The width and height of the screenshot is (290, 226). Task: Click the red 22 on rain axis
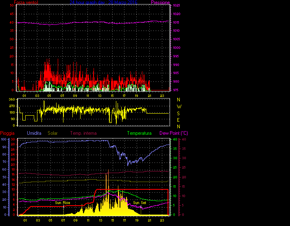tap(13, 159)
